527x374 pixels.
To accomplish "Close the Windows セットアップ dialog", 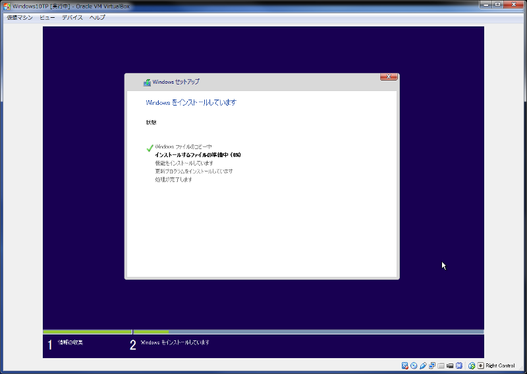I will 389,77.
